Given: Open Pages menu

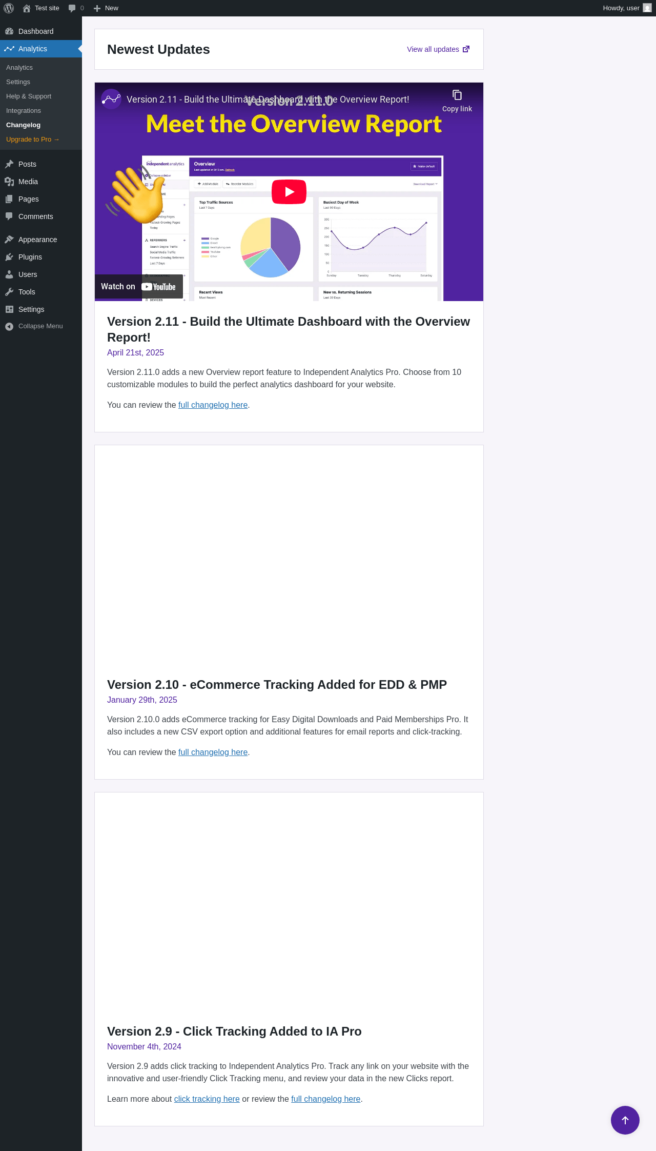Looking at the screenshot, I should click(x=41, y=199).
